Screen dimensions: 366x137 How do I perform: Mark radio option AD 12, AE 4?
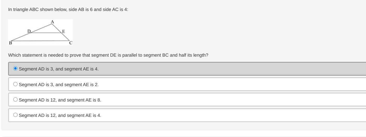point(15,115)
